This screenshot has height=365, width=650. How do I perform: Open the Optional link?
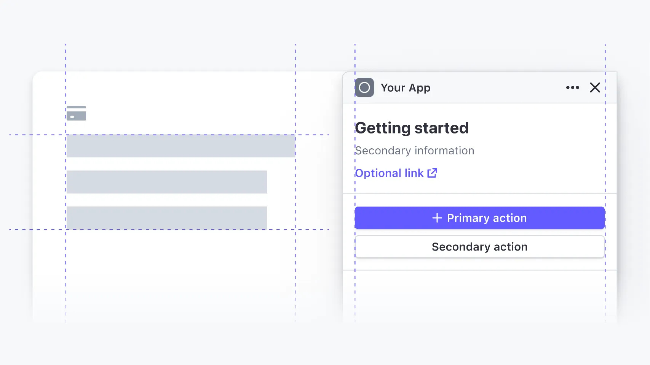tap(389, 173)
